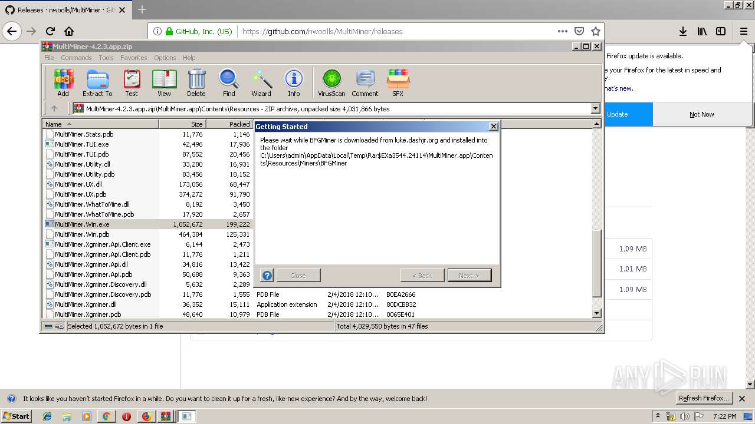Click the Firefox page scrollbar down arrow
This screenshot has height=424, width=755.
coord(750,384)
